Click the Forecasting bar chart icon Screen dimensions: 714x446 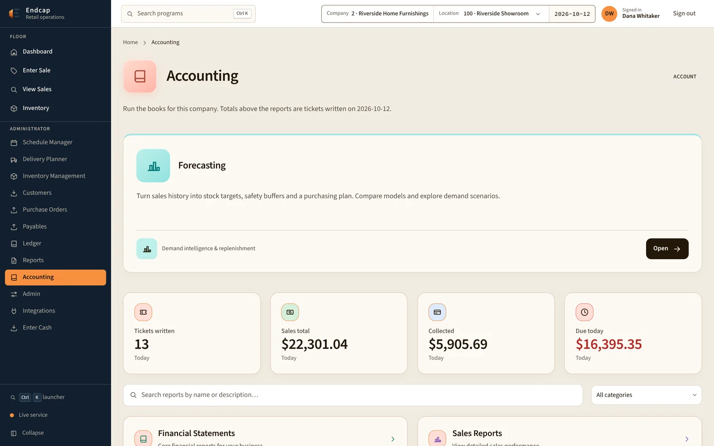153,166
